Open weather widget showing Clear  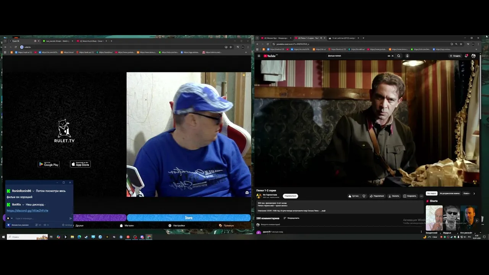[x=431, y=237]
